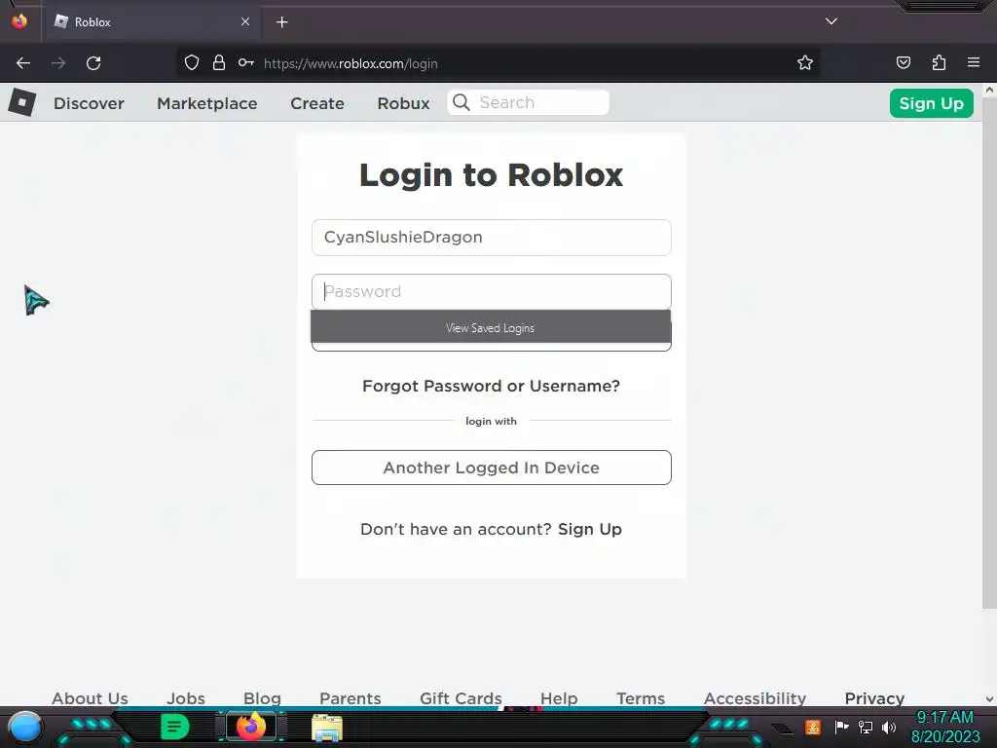Open the Jobs footer link

point(186,697)
